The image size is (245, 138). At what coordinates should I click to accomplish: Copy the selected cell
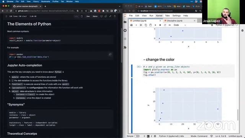pos(146,25)
